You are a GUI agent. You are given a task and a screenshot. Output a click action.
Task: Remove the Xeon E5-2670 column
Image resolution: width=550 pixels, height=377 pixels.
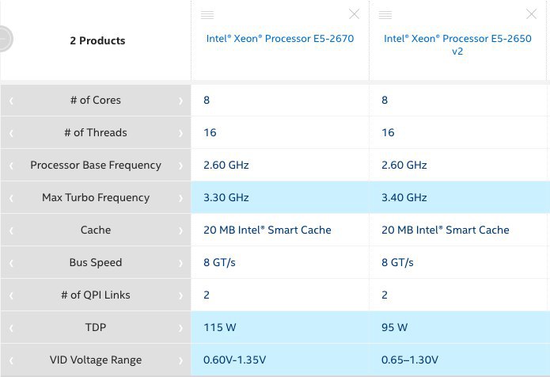(x=355, y=14)
